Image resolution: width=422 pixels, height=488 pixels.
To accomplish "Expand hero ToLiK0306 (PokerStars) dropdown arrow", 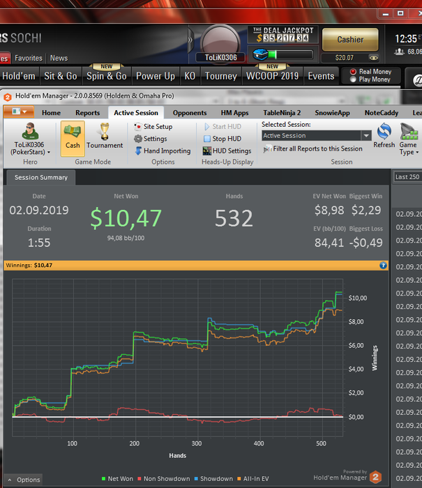I will tap(49, 152).
